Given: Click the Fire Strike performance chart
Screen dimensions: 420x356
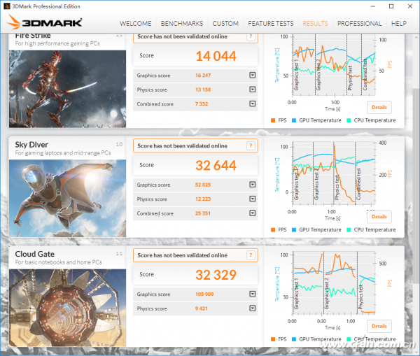Looking at the screenshot, I should 334,65.
